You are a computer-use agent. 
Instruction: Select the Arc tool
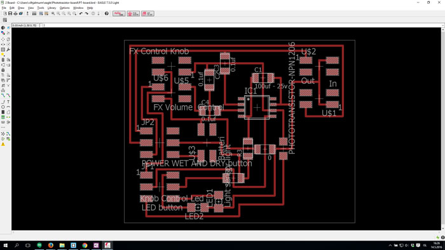point(8,107)
